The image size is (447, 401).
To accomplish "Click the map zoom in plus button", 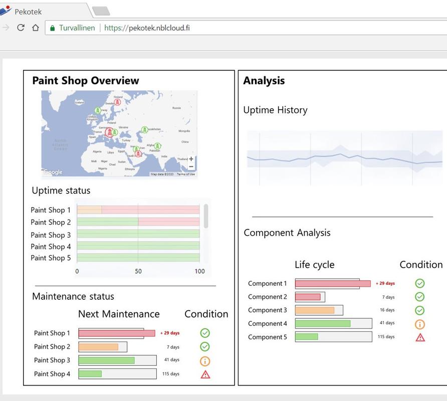I will tap(191, 159).
